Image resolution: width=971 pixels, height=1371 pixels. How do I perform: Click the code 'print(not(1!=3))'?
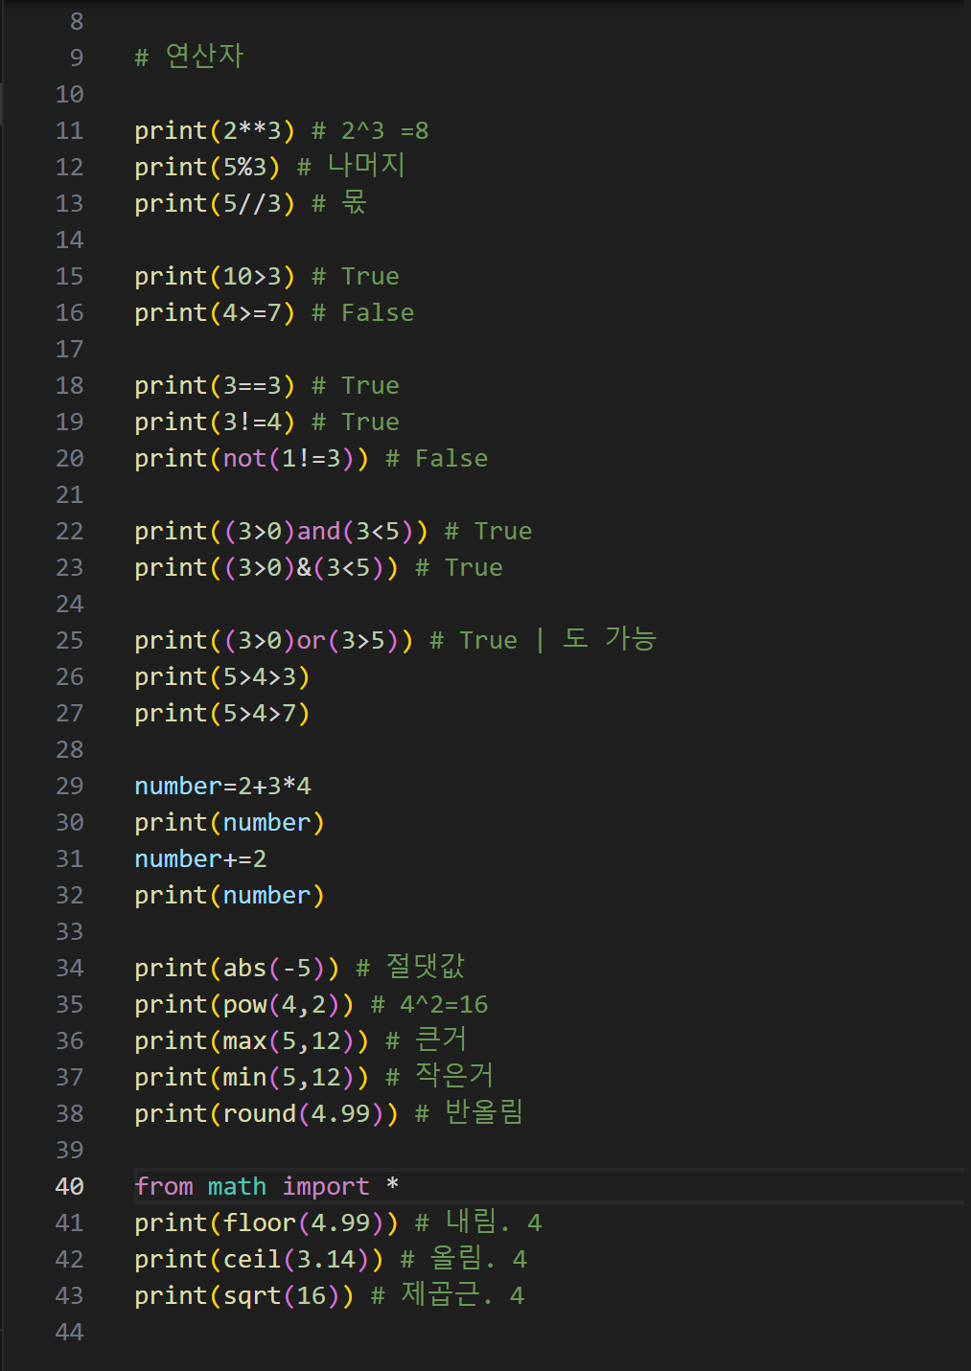(x=251, y=458)
